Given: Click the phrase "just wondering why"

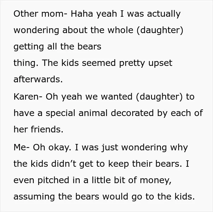Looking at the screenshot, I should [145, 148].
